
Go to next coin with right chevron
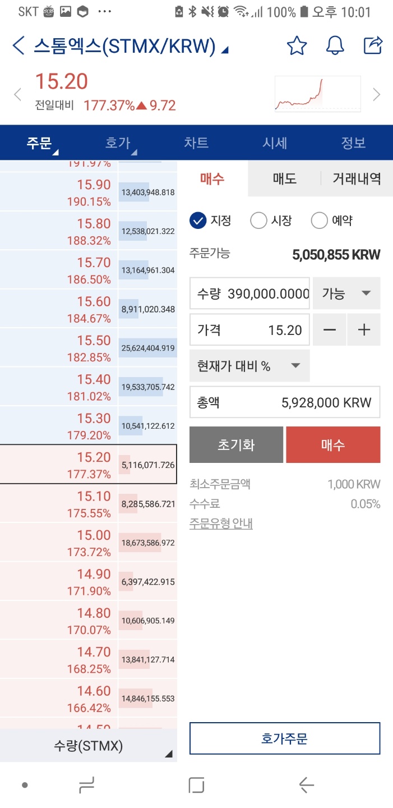(377, 94)
